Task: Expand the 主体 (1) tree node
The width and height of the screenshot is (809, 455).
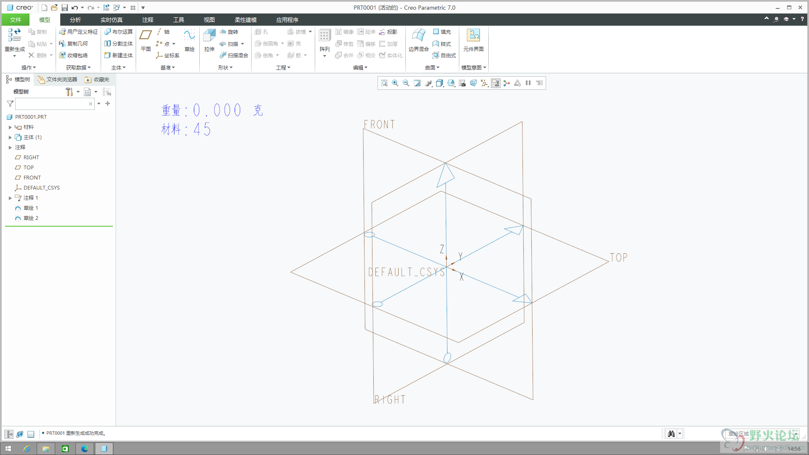Action: point(10,137)
